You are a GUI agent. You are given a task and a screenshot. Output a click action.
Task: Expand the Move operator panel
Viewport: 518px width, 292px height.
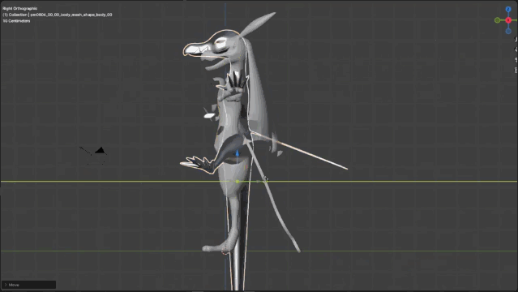click(28, 285)
